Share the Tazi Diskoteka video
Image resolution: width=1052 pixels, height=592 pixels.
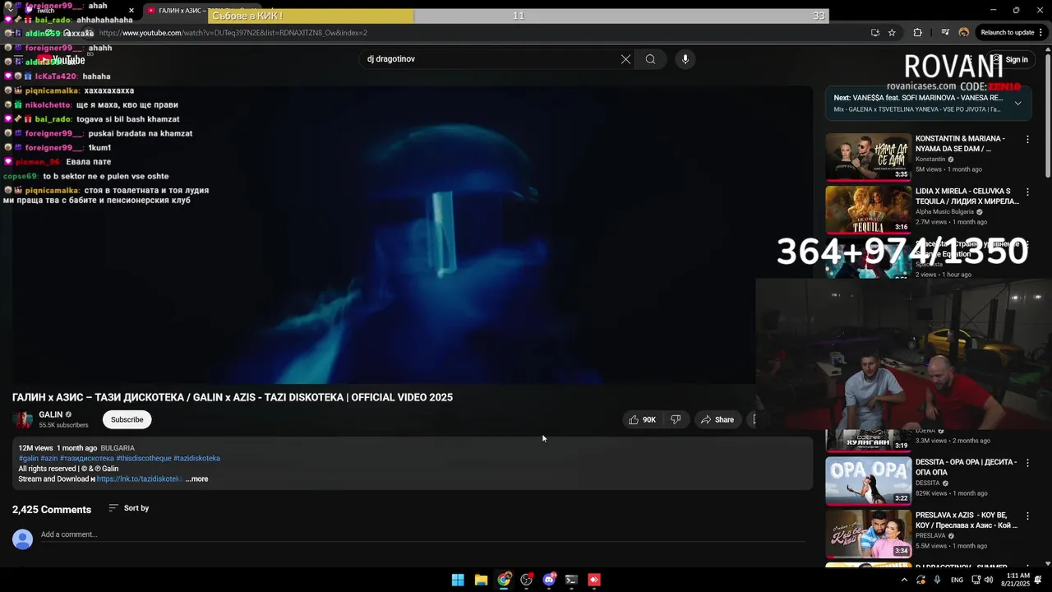(717, 419)
